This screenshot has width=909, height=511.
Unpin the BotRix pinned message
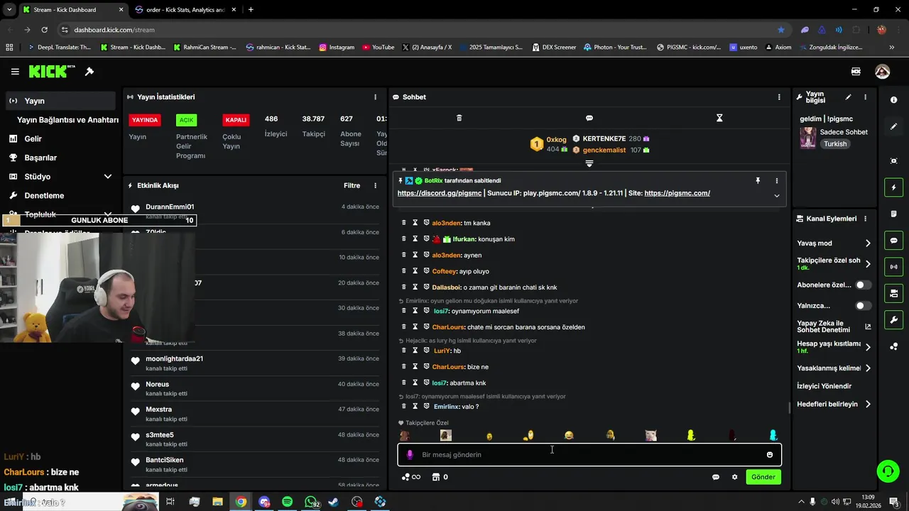(758, 181)
